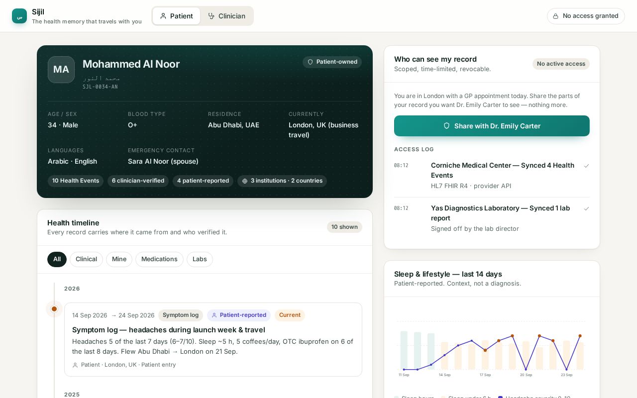Screen dimensions: 637x398
Task: Click the checkmark for Yas Diagnostics Laboratory sync
Action: point(586,208)
